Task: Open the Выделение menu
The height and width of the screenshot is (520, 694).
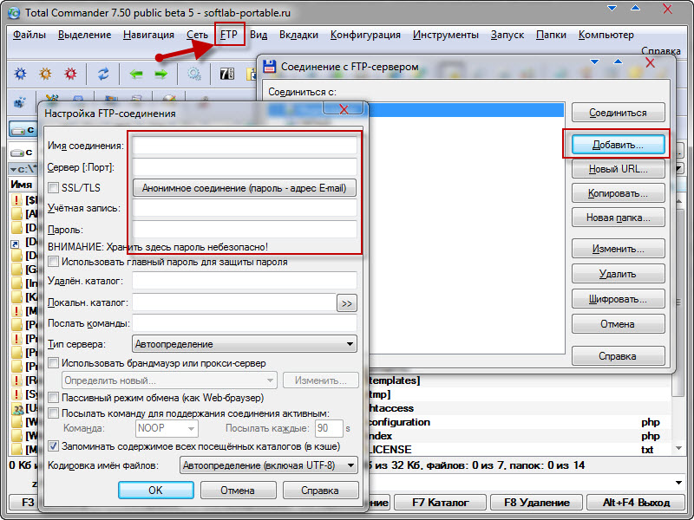Action: [x=84, y=35]
